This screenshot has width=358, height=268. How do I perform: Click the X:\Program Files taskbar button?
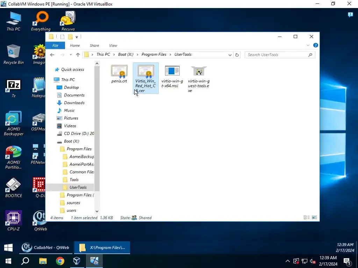tap(102, 247)
